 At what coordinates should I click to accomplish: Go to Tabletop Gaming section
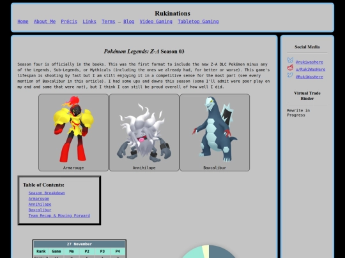[198, 22]
